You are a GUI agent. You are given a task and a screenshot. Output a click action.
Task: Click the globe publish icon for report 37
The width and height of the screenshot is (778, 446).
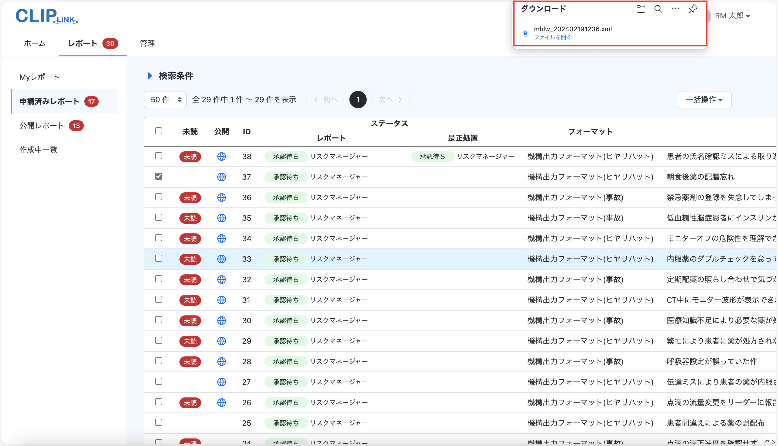tap(222, 177)
